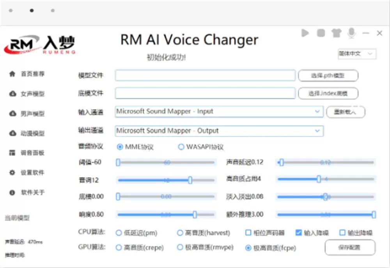Click the RM Rumeng logo
The image size is (390, 268).
[40, 44]
